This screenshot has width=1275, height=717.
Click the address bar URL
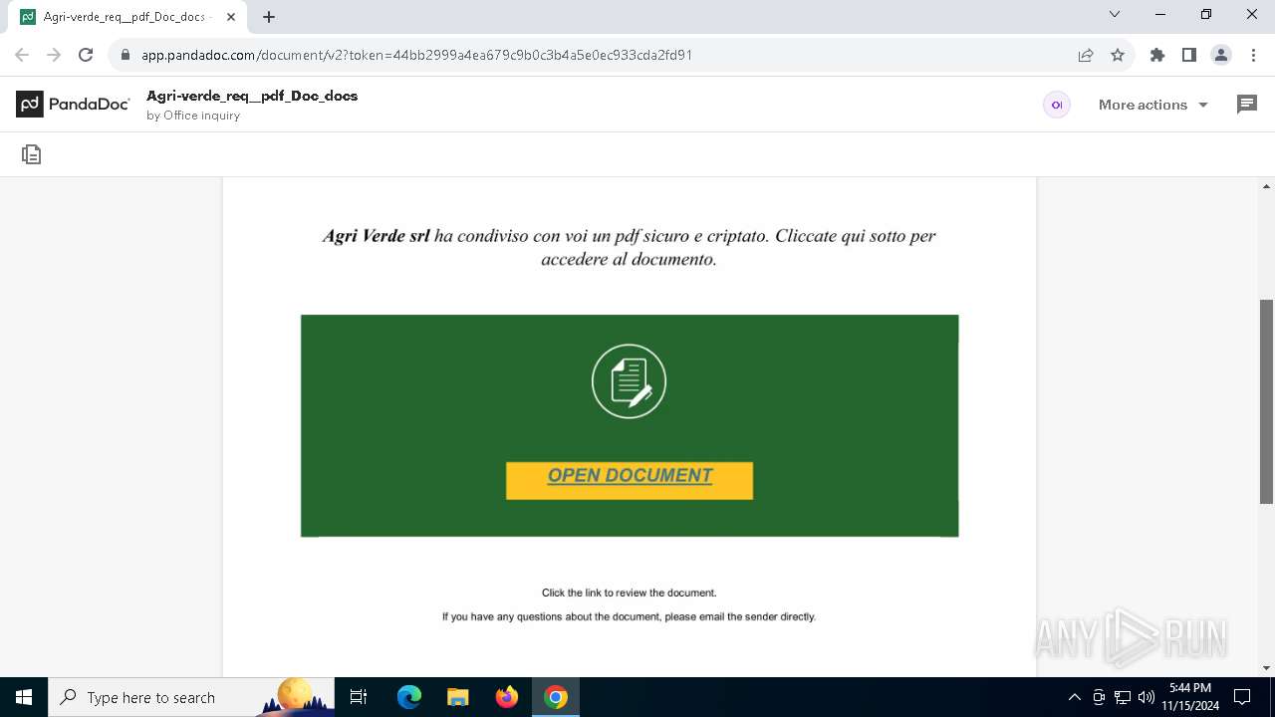(416, 55)
